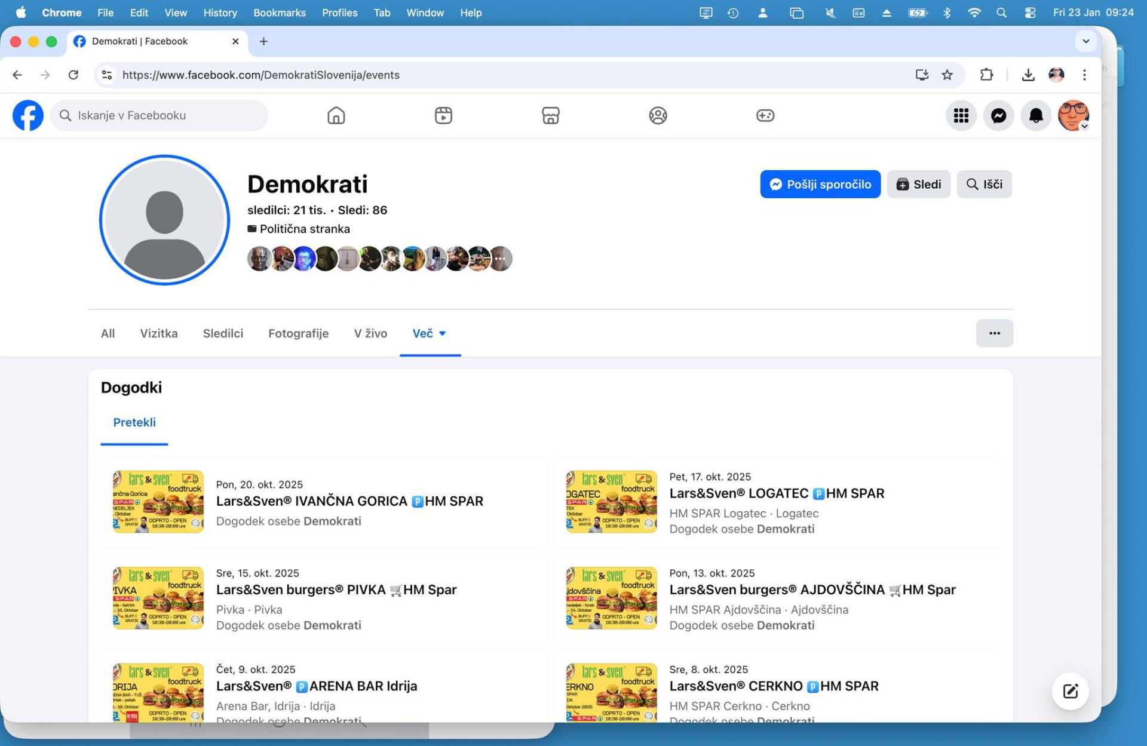Open the Facebook apps grid menu
The width and height of the screenshot is (1147, 746).
[x=961, y=115]
